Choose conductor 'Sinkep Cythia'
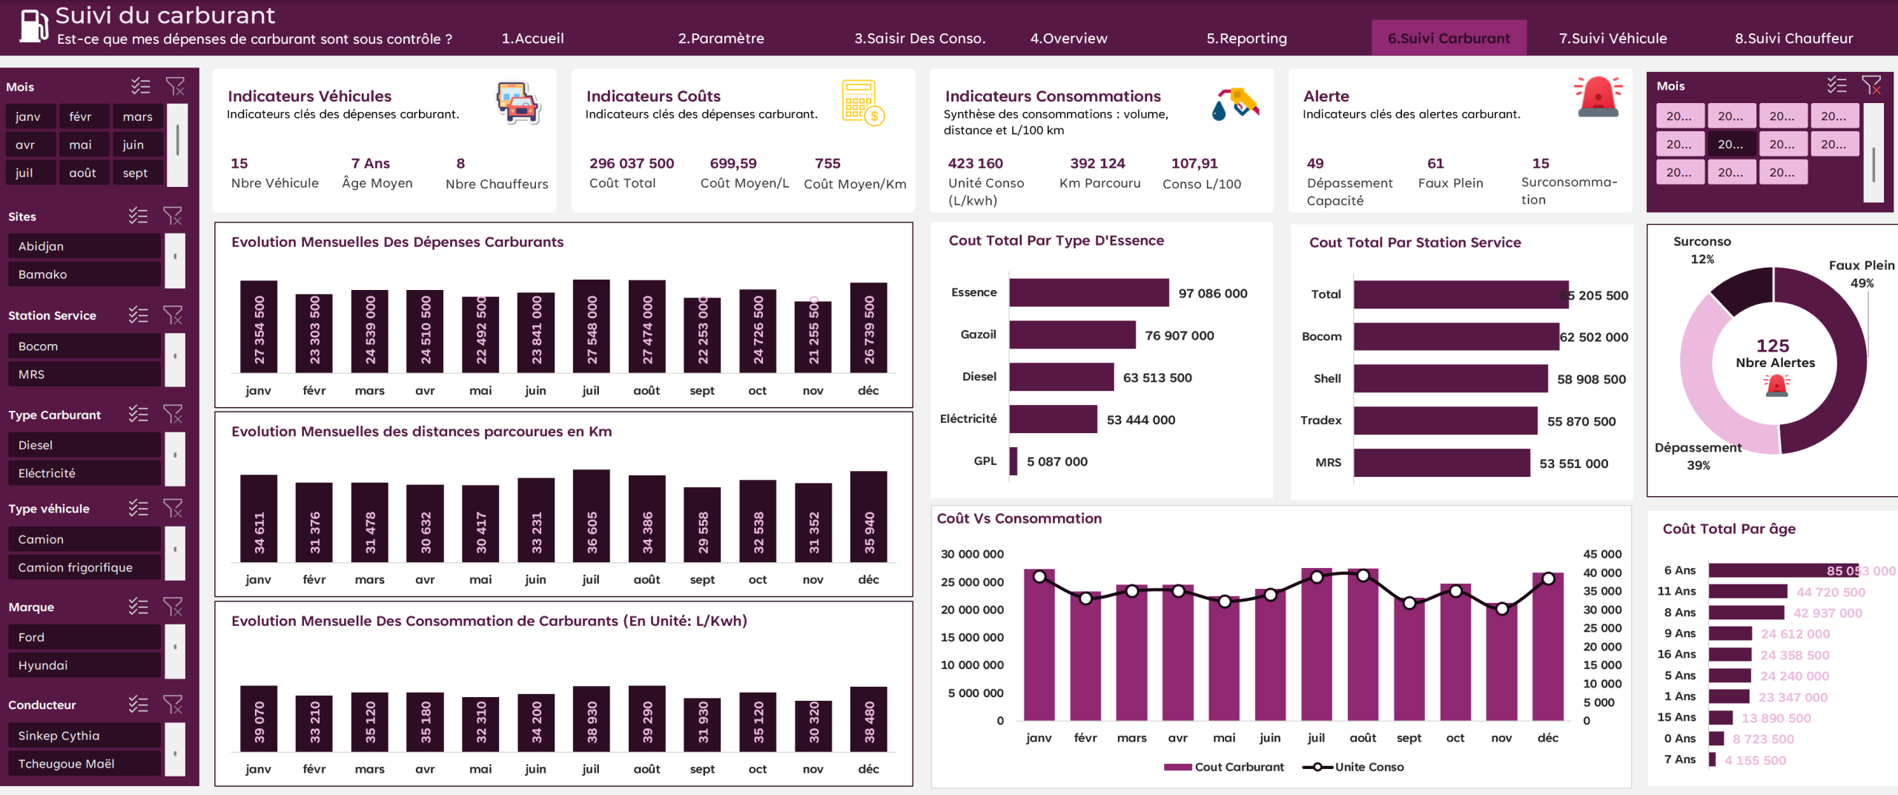 (85, 736)
